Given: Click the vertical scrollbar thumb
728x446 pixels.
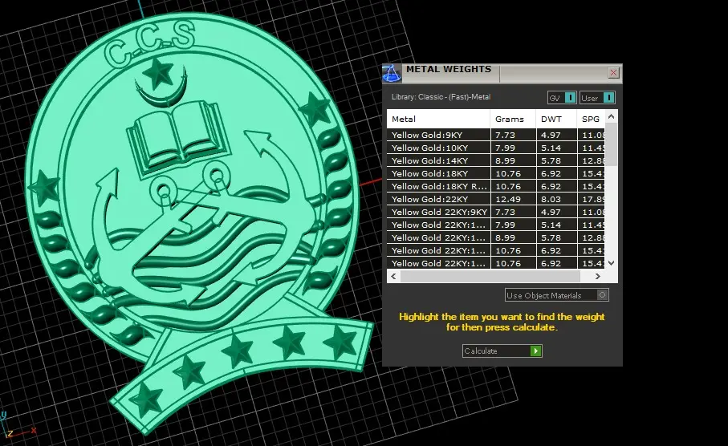Looking at the screenshot, I should point(611,144).
